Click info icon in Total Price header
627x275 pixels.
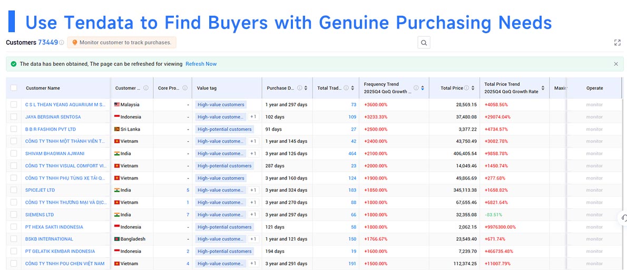pyautogui.click(x=467, y=88)
